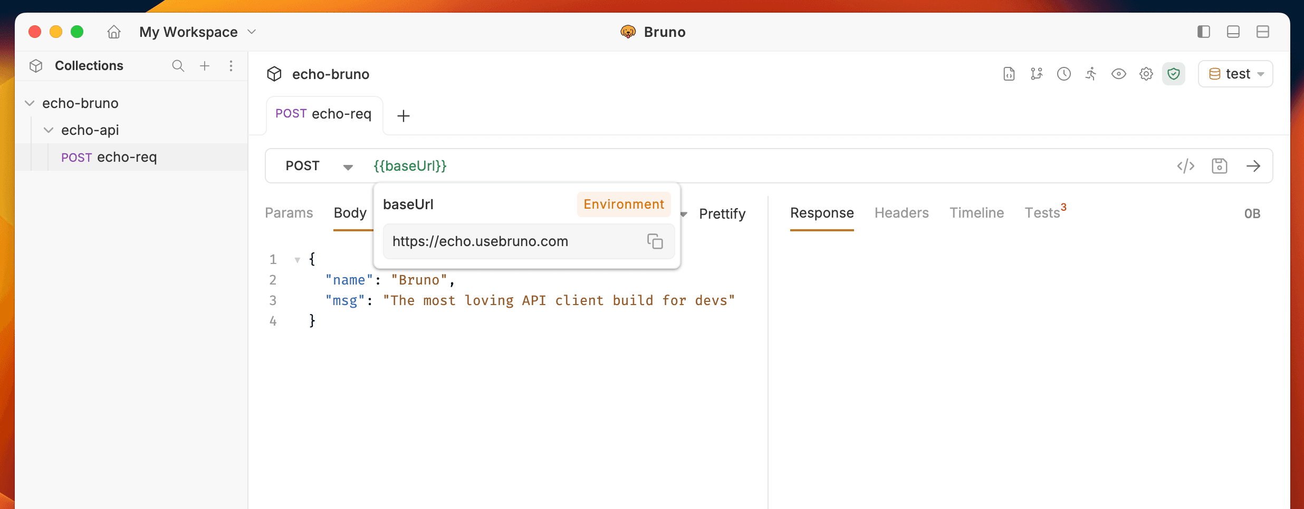
Task: Open collection settings gear icon
Action: pos(1146,74)
